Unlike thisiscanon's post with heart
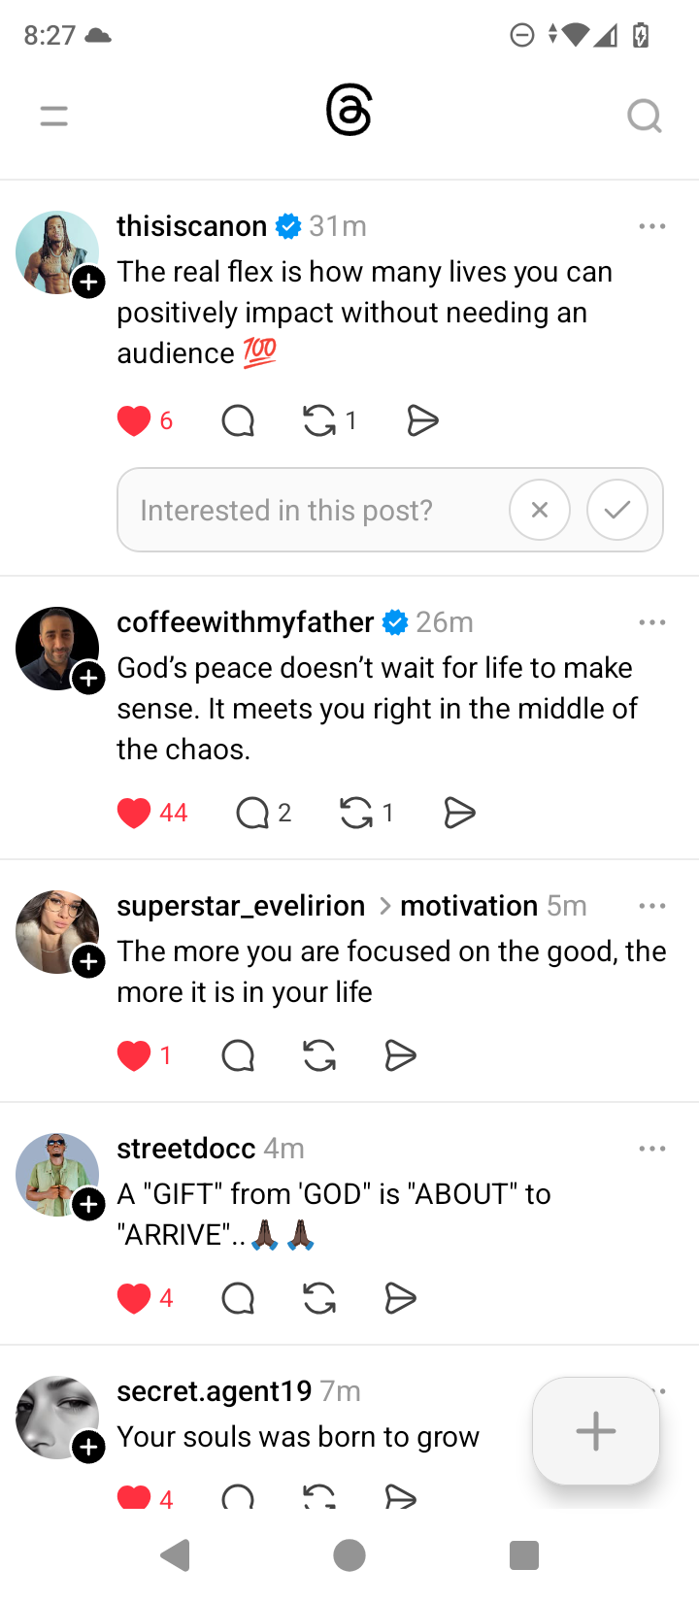699x1602 pixels. [x=134, y=421]
